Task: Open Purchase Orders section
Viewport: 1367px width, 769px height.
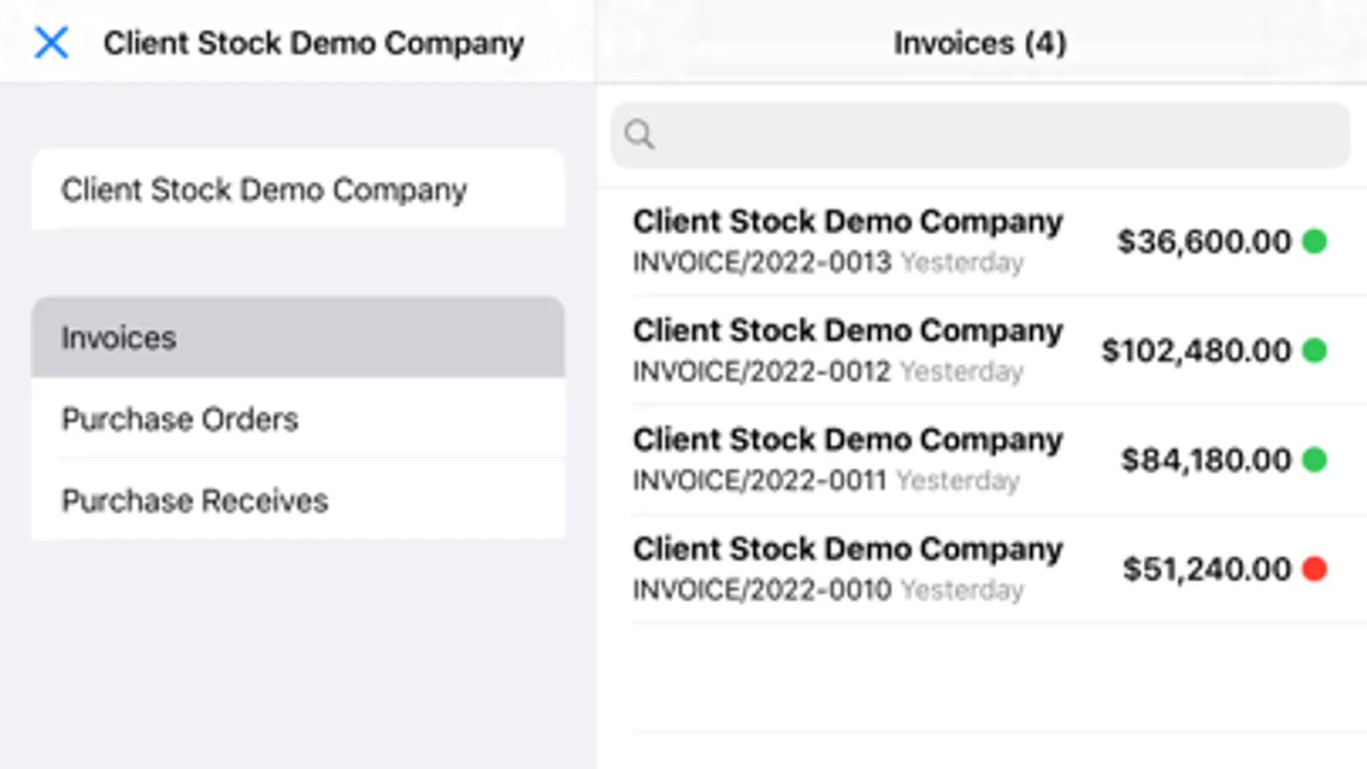Action: 298,419
